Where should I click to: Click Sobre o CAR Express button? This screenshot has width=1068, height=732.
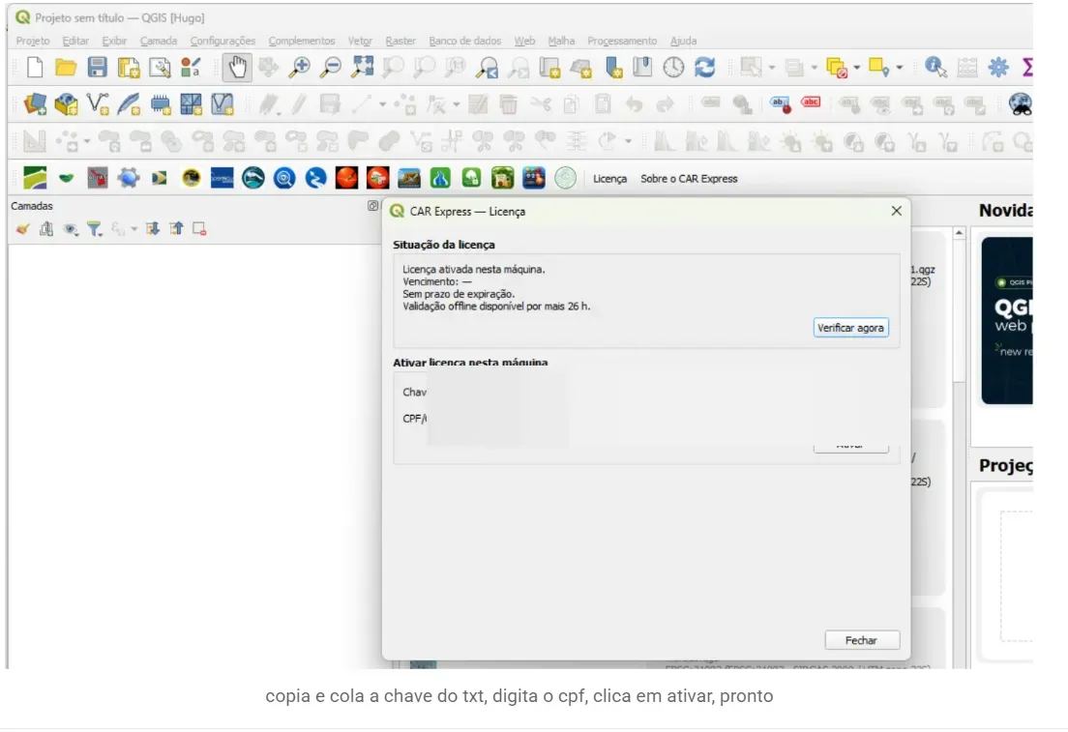point(689,178)
